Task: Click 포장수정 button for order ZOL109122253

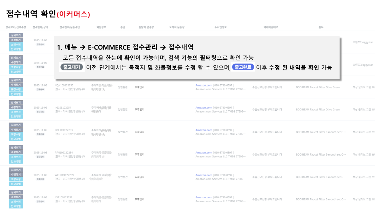Action: pyautogui.click(x=16, y=134)
